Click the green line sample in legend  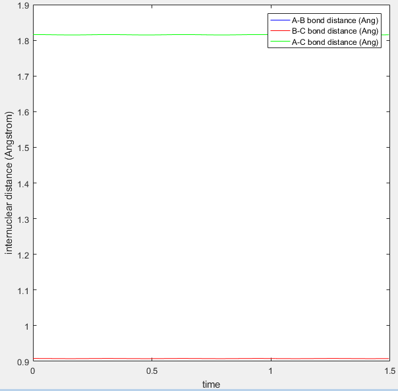click(280, 42)
